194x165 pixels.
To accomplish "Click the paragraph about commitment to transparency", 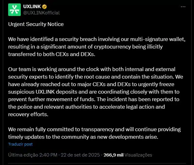I will click(x=95, y=133).
